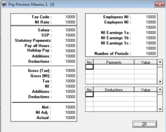
Task: Click Deductions table scrollbar up arrow
Action: (160, 90)
